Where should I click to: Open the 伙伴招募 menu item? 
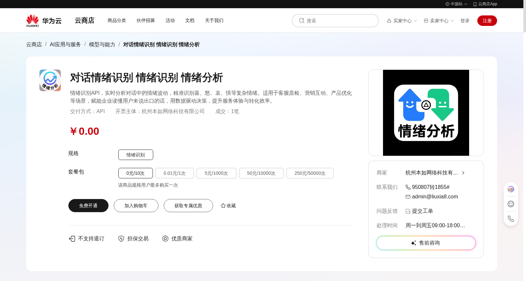pos(146,20)
